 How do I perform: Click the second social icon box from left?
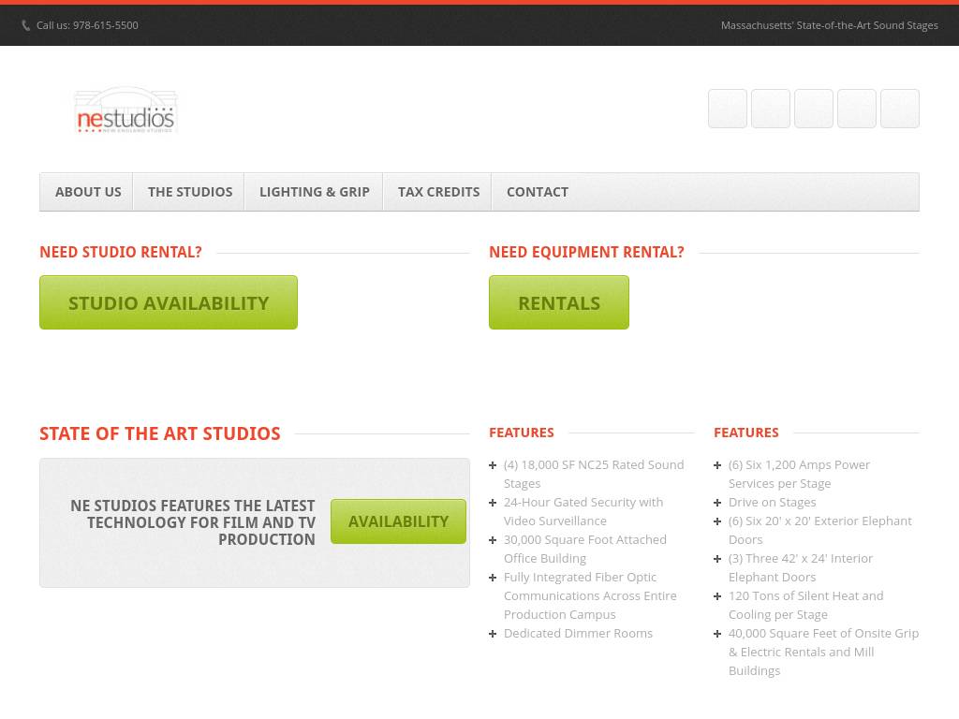pos(770,109)
